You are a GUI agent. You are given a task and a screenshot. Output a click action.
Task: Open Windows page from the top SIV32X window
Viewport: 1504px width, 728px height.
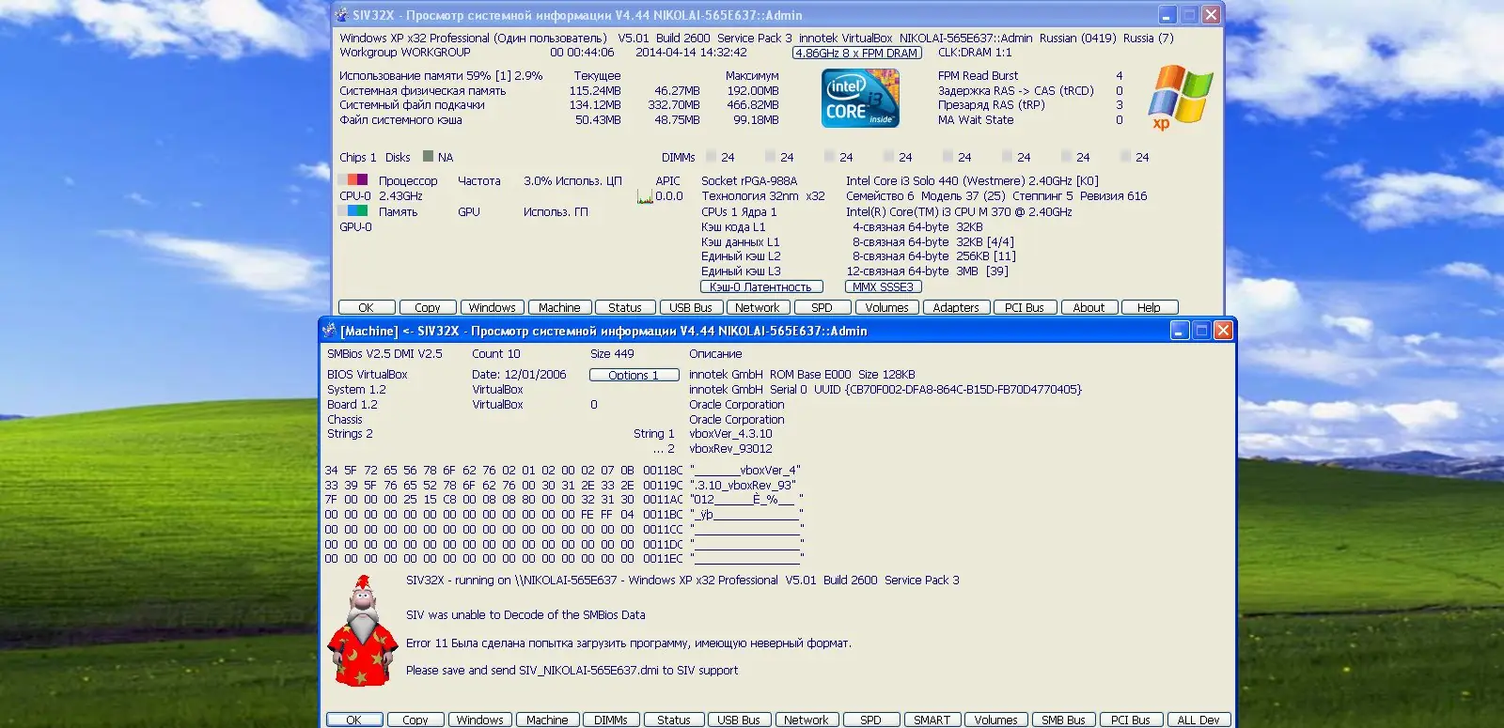pyautogui.click(x=492, y=307)
